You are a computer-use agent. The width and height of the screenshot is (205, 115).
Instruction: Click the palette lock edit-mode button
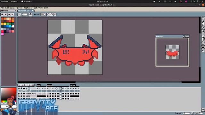click(2, 14)
